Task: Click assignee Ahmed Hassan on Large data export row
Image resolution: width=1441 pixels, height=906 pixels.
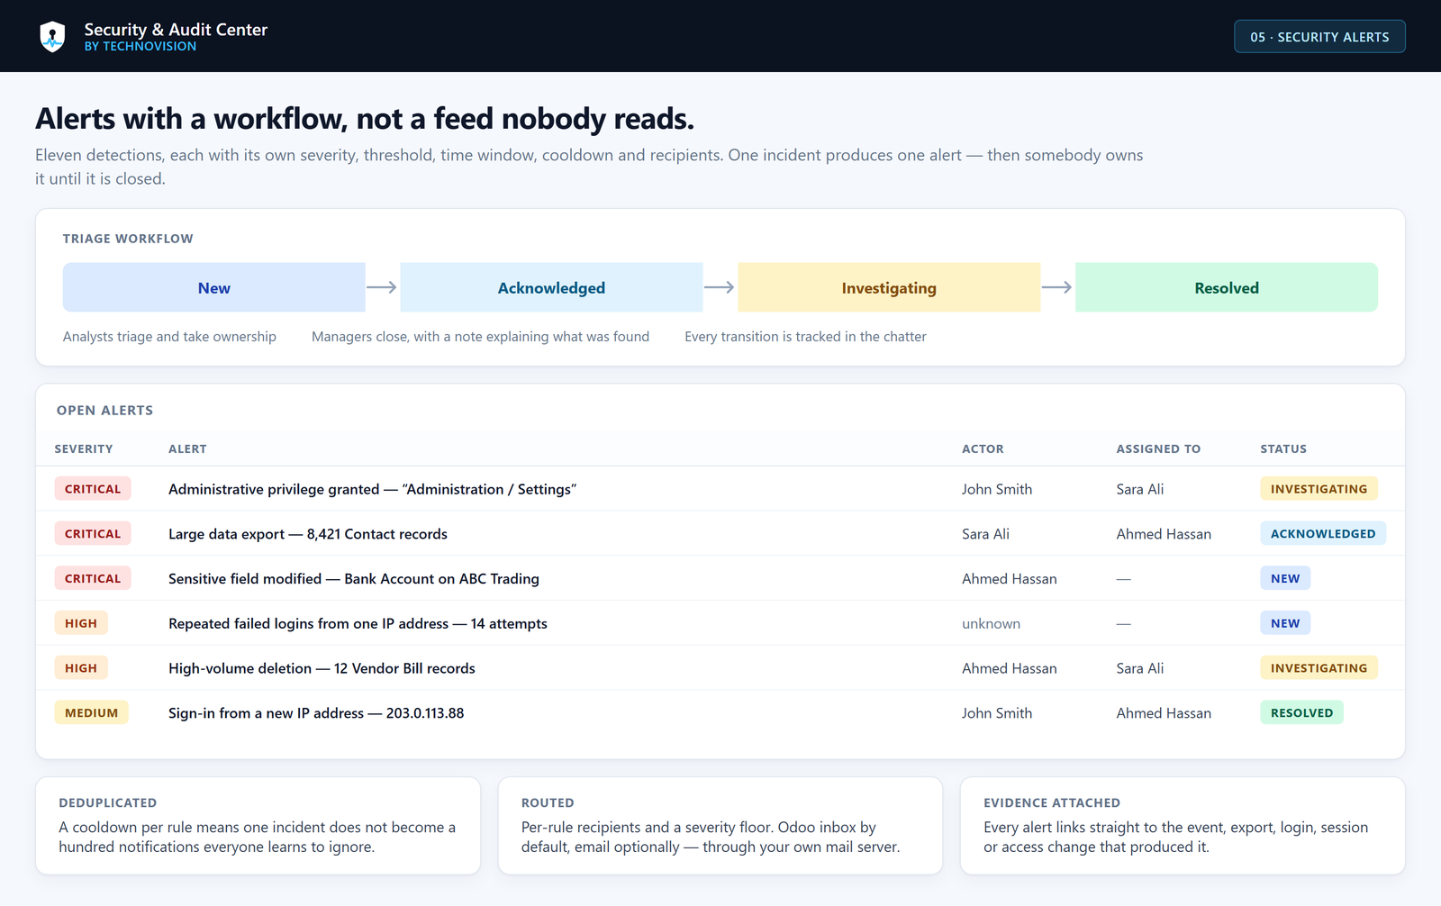Action: coord(1164,534)
